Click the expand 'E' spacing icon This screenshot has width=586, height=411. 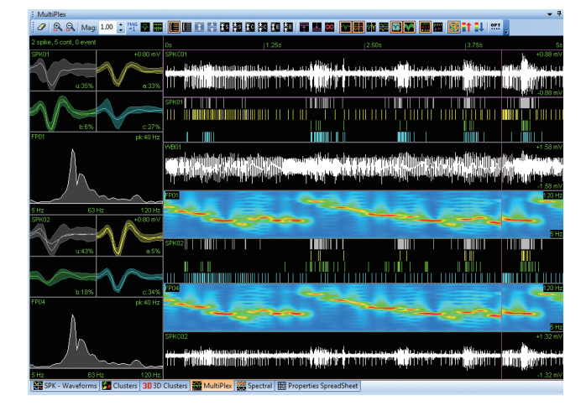click(x=275, y=27)
